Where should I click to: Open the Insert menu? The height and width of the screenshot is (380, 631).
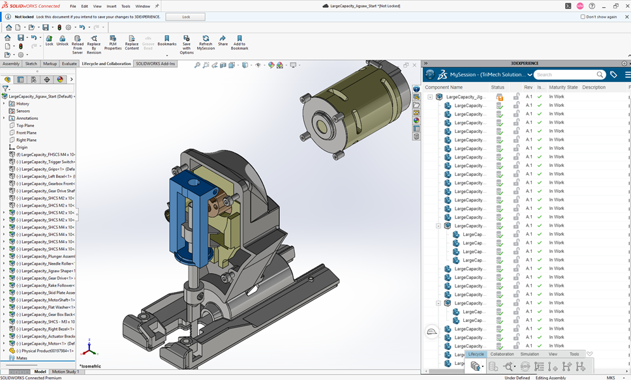tap(112, 6)
